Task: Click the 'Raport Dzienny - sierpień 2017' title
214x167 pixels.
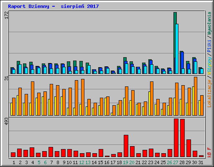Action: pos(53,6)
